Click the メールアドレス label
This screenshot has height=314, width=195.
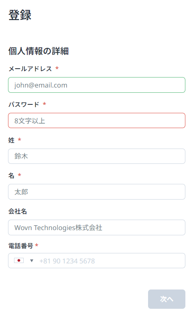pyautogui.click(x=30, y=69)
